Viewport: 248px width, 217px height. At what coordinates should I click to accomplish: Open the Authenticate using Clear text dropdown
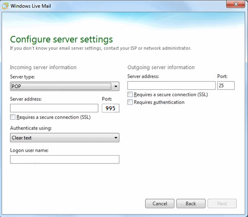coord(64,138)
